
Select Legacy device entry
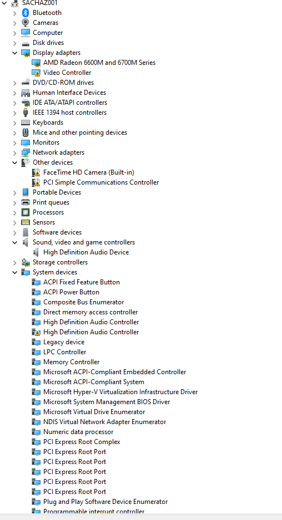pyautogui.click(x=64, y=342)
